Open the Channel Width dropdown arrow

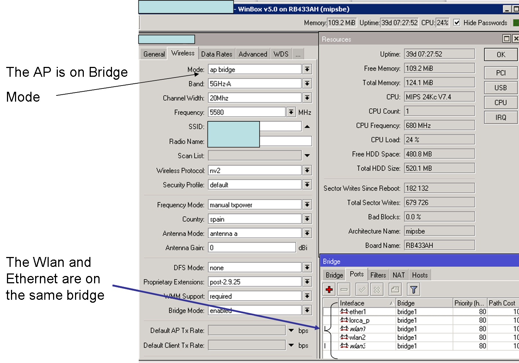pyautogui.click(x=307, y=98)
